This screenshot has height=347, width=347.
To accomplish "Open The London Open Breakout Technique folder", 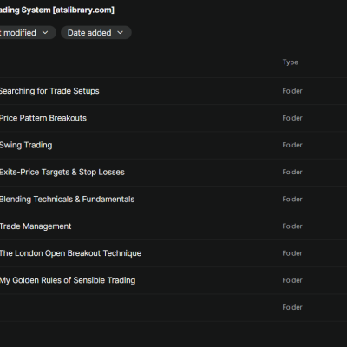I will [70, 253].
